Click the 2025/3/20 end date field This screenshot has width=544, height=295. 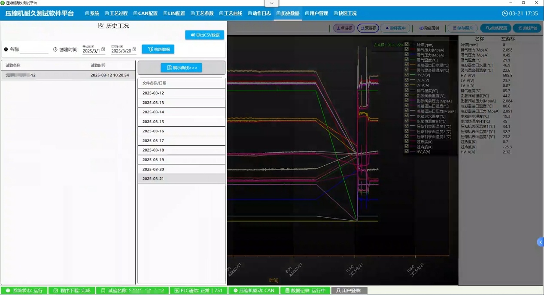pos(121,51)
